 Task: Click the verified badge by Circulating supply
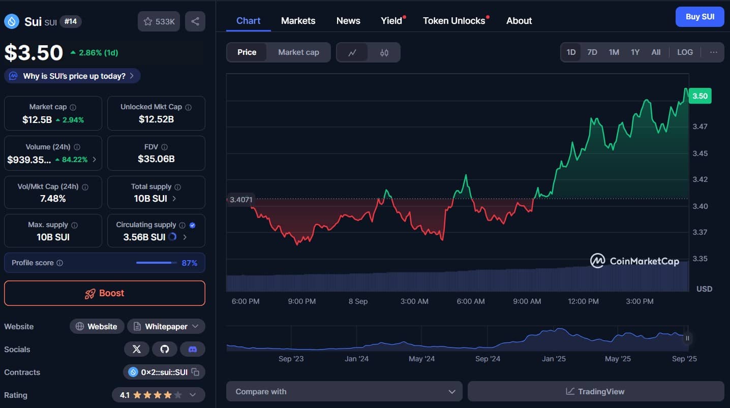(192, 225)
